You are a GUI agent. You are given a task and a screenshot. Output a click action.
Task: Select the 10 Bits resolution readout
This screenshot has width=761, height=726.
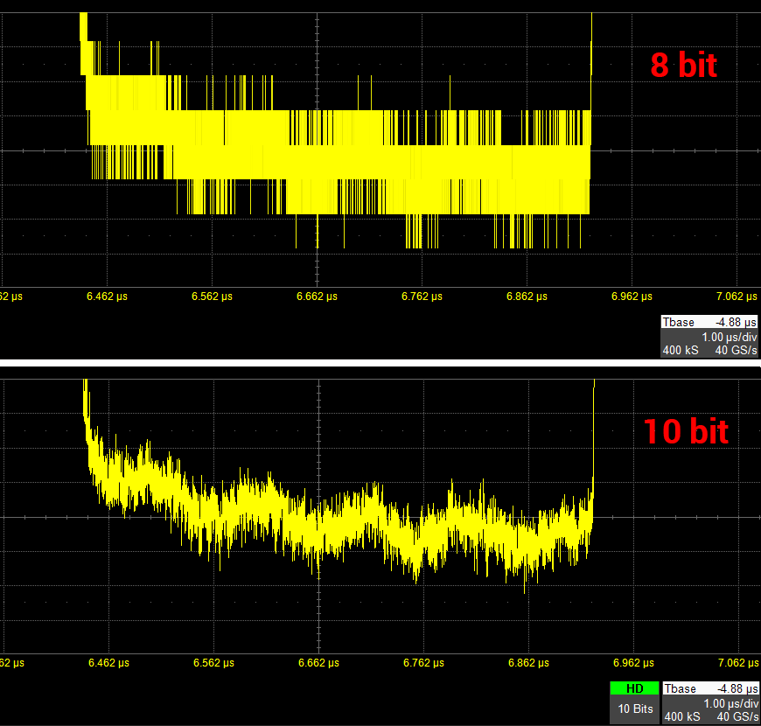click(x=634, y=709)
